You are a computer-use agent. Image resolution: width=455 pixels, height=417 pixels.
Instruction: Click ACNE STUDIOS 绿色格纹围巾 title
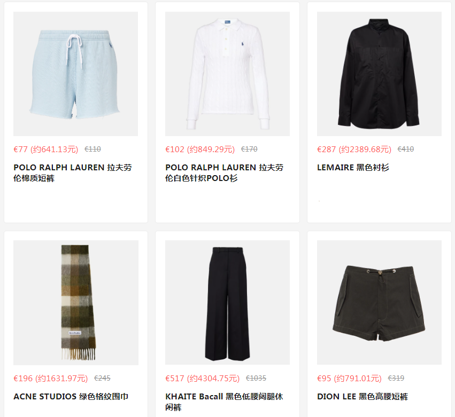click(x=71, y=396)
